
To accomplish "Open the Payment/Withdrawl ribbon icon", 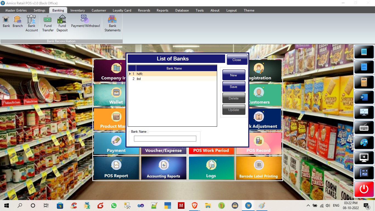I will (x=85, y=21).
